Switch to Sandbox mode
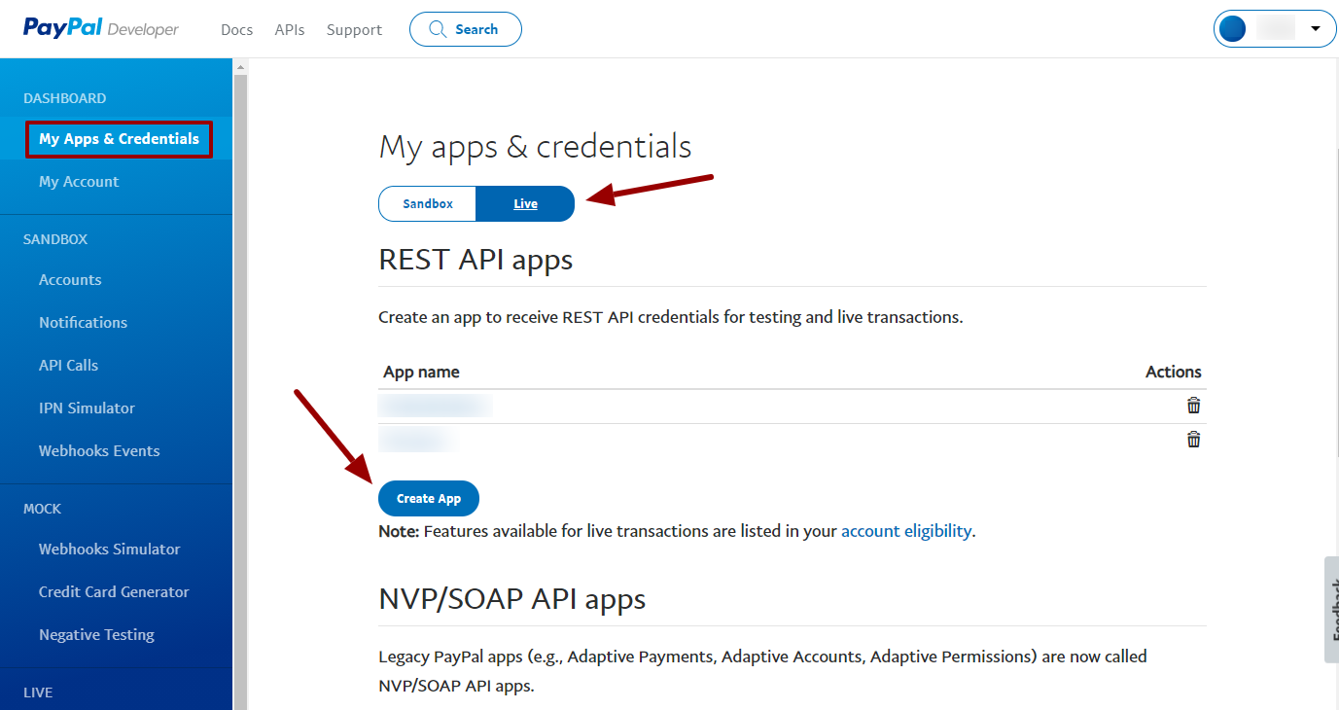This screenshot has width=1339, height=710. tap(428, 204)
